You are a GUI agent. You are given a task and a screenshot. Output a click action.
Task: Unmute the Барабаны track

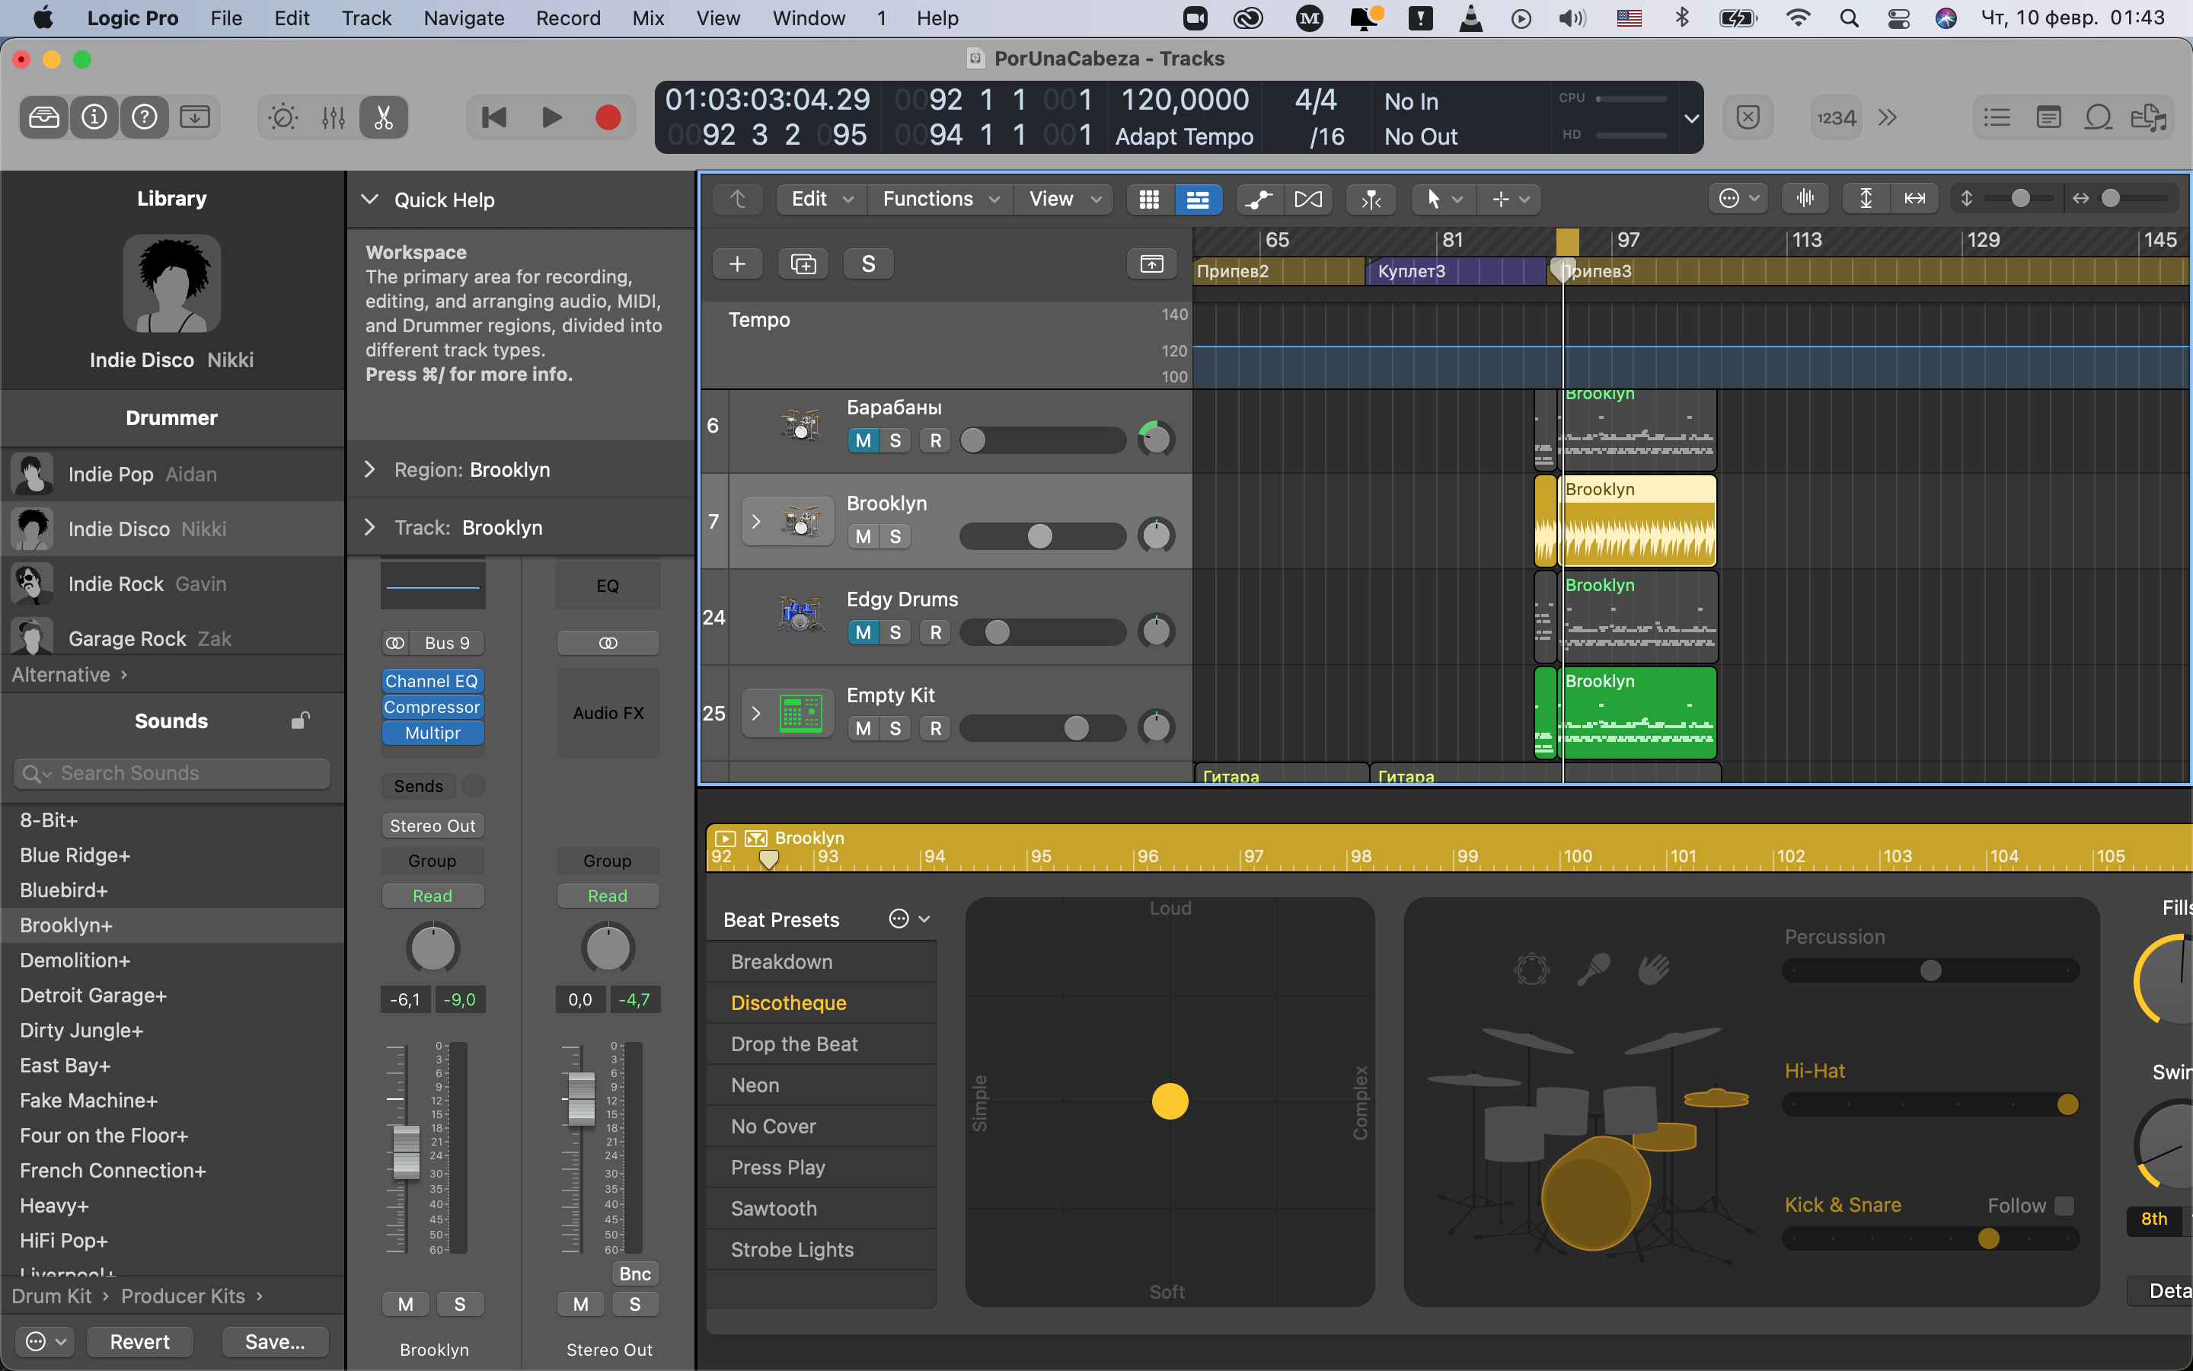point(863,441)
